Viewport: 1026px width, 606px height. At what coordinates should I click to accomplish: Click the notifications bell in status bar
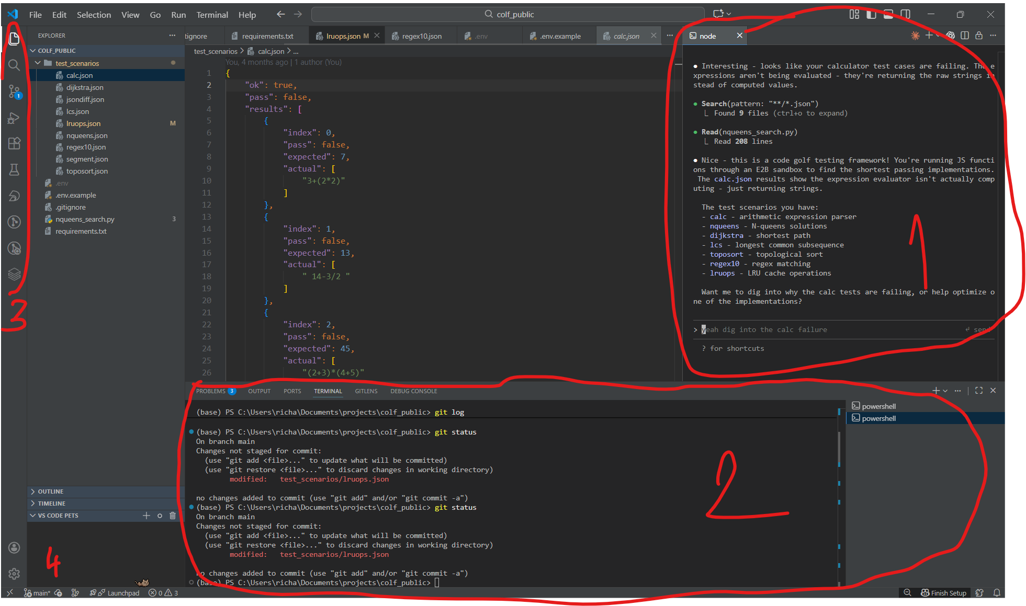click(997, 593)
